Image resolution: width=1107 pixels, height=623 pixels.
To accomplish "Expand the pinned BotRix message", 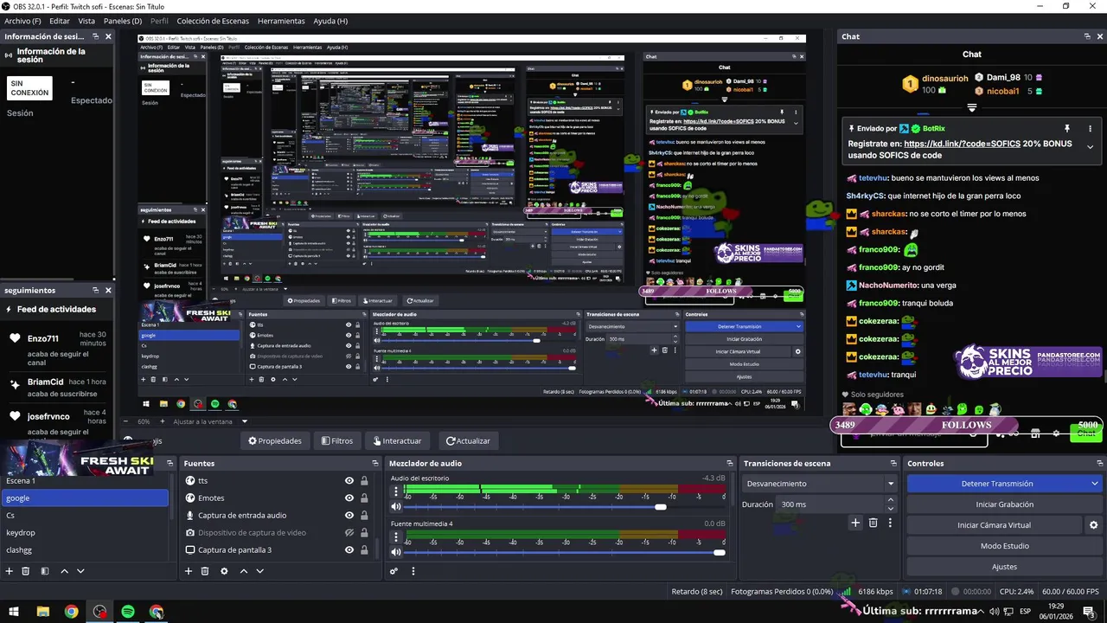I will click(1090, 147).
